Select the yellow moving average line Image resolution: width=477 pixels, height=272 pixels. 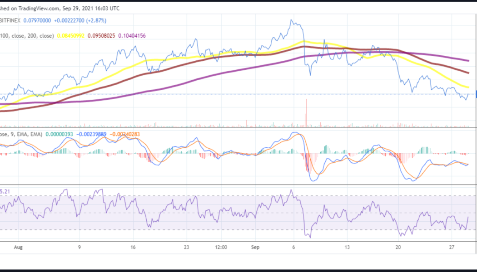(182, 58)
